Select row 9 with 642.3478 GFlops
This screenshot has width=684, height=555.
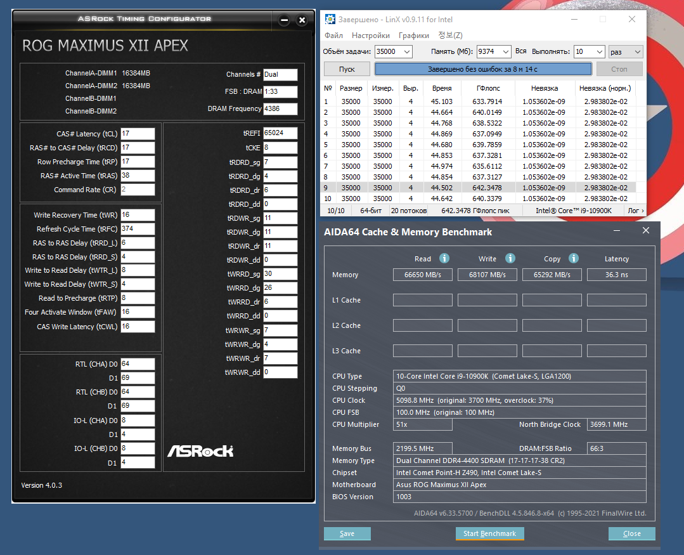click(478, 188)
